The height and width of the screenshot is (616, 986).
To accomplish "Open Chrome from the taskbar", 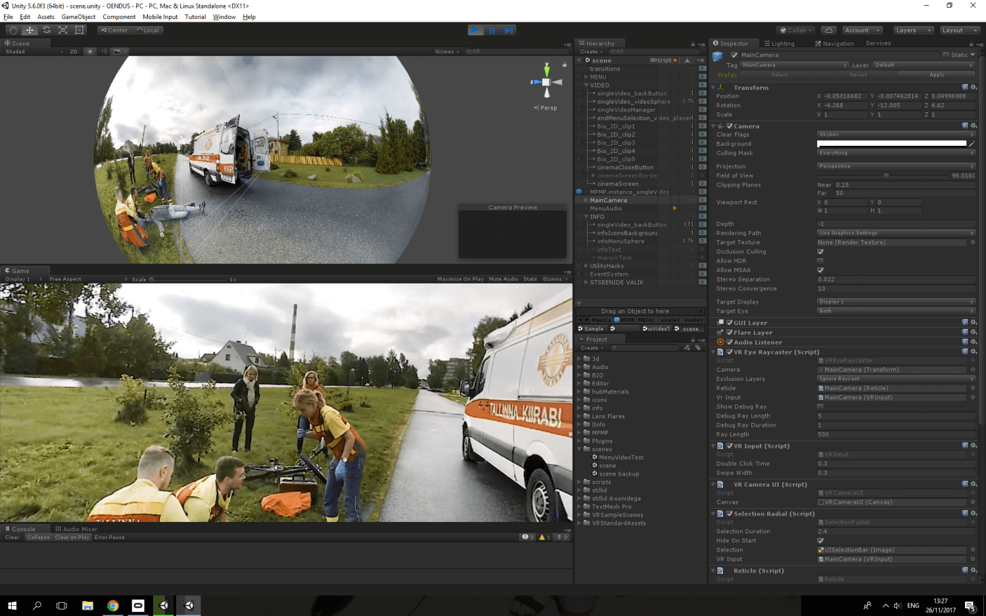I will [112, 605].
